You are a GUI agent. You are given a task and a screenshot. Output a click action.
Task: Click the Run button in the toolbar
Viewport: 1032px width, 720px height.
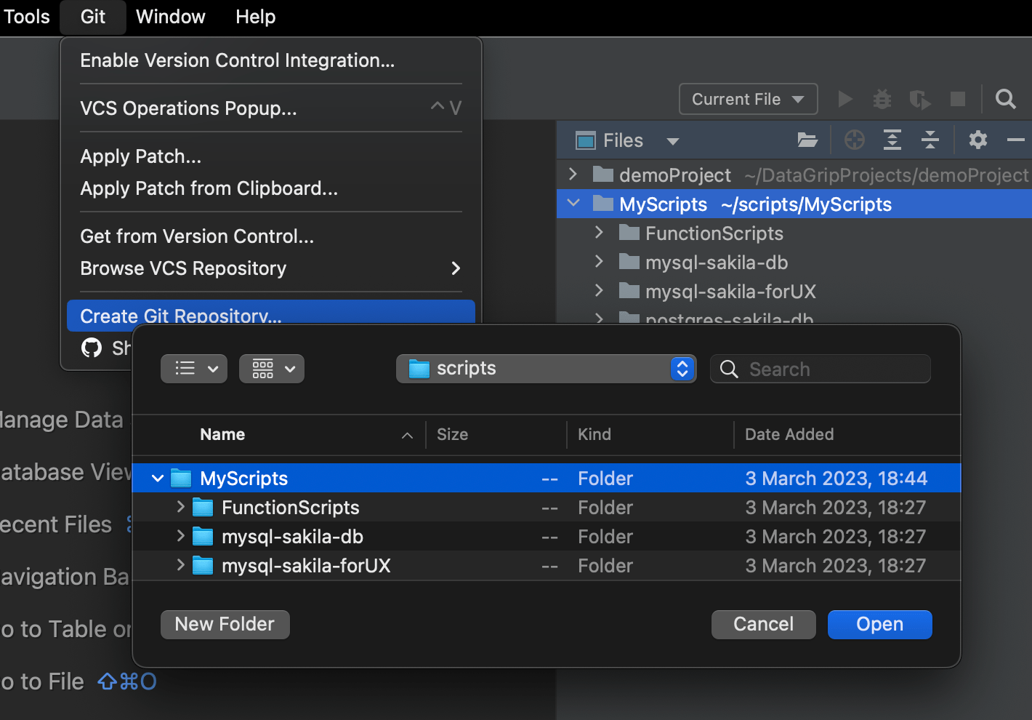point(844,99)
